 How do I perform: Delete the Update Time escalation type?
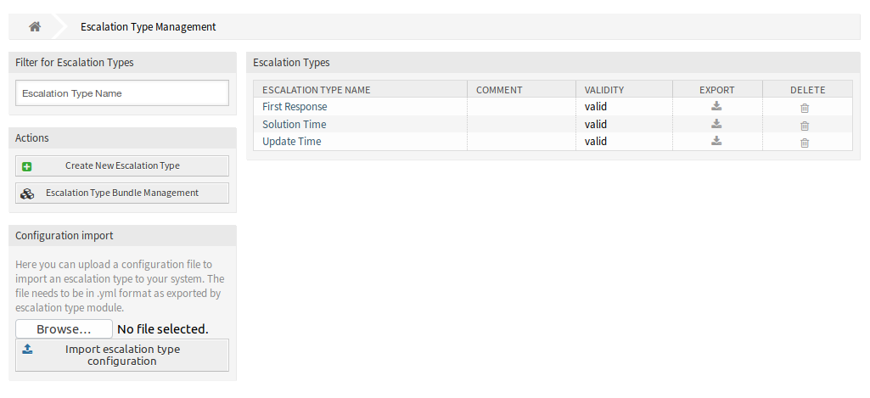click(x=805, y=143)
